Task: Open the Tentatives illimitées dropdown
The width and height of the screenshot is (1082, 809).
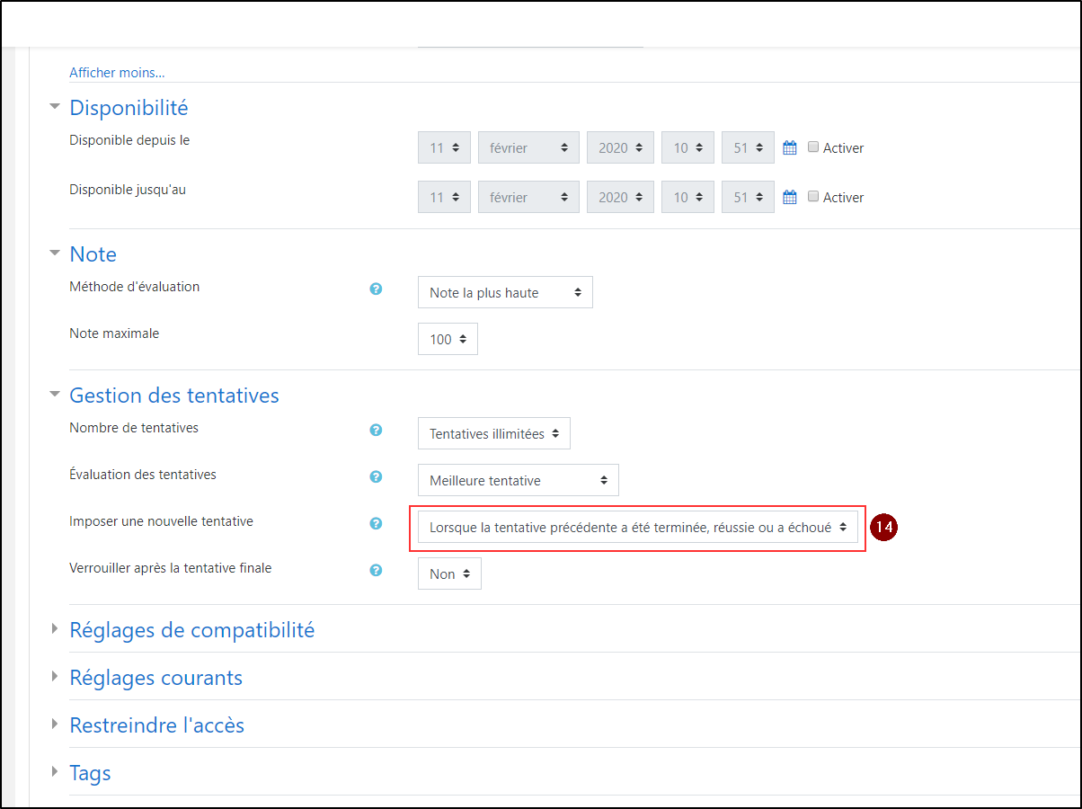Action: (493, 434)
